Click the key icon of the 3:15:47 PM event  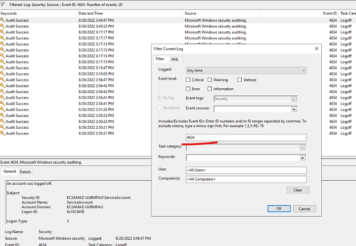pyautogui.click(x=3, y=67)
